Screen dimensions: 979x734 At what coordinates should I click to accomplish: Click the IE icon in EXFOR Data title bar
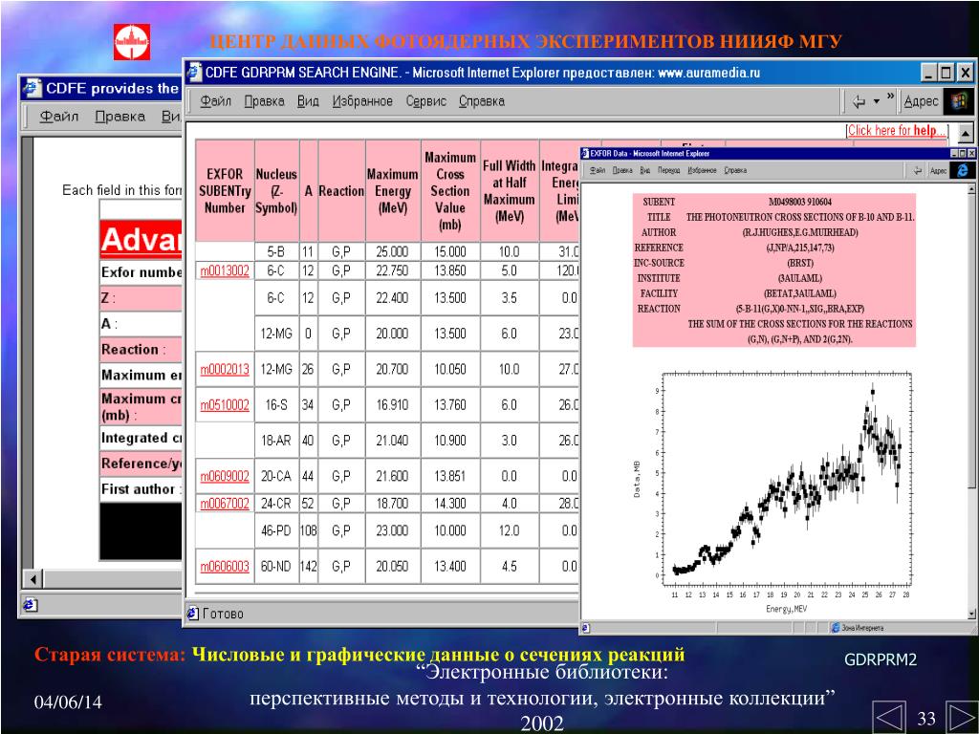coord(584,153)
